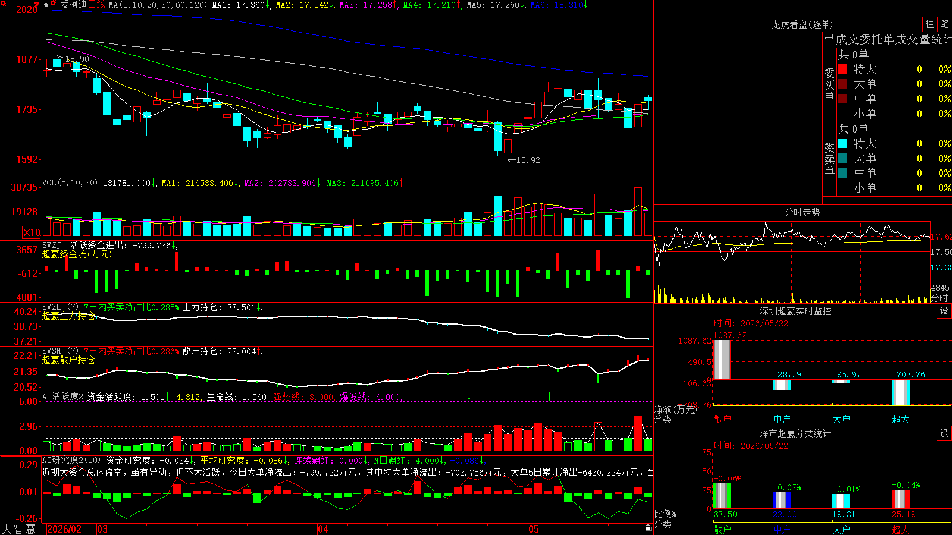
Task: Click the 深市超赢分类统计 panel title
Action: coord(795,433)
